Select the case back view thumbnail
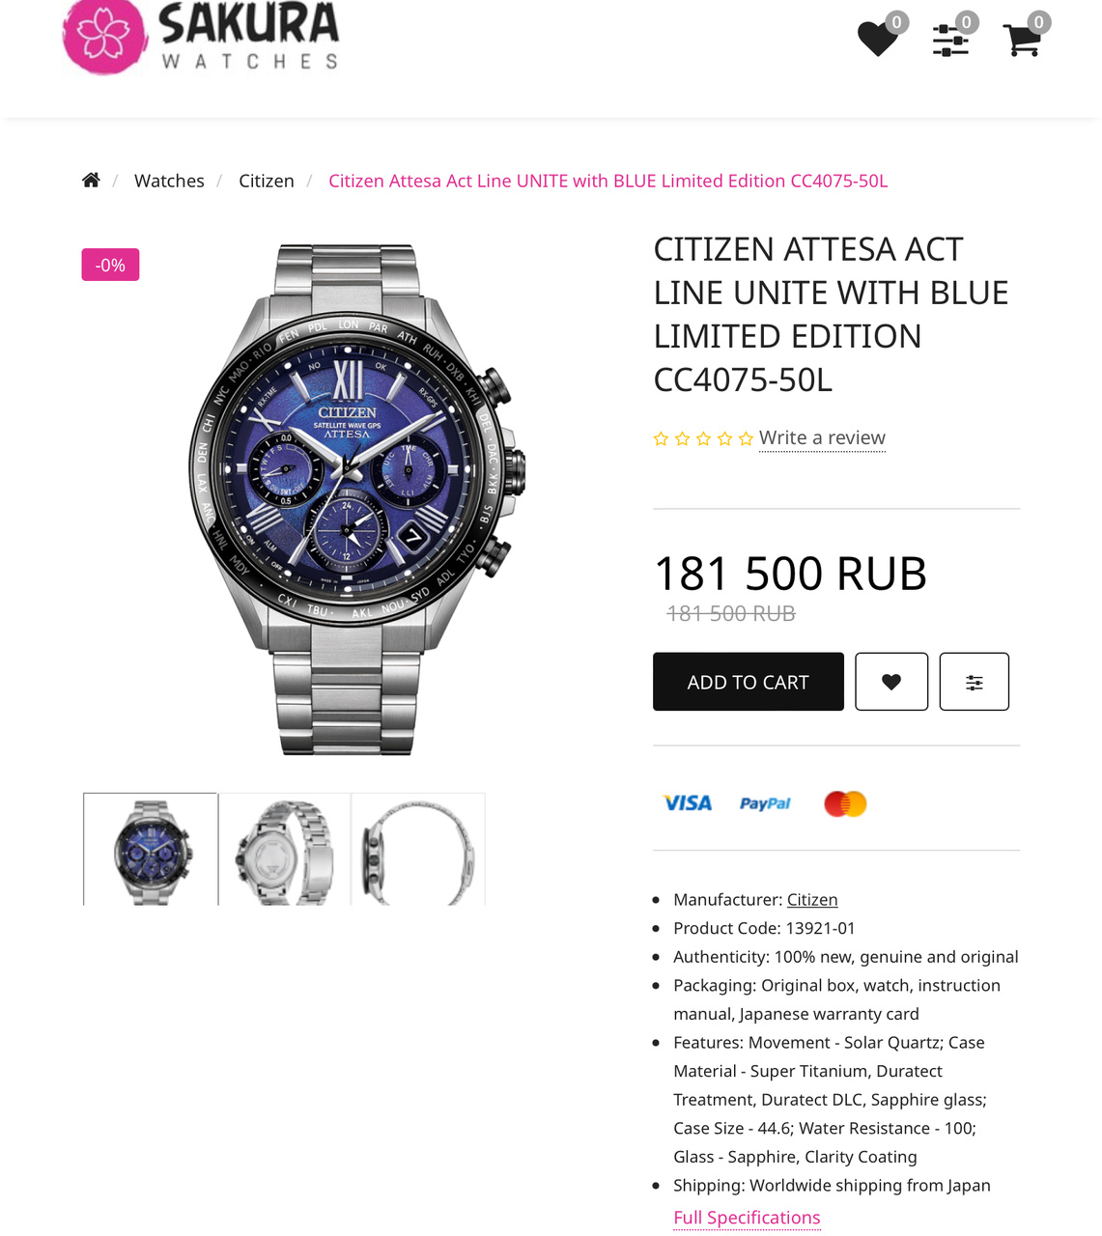Screen dimensions: 1102x1236 [285, 850]
